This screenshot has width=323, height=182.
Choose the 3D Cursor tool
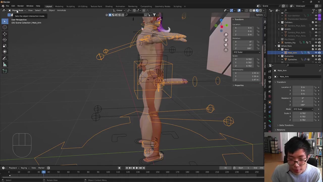5,27
